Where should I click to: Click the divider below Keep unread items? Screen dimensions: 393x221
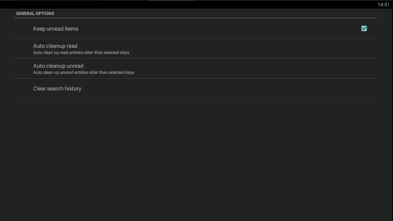tap(194, 38)
